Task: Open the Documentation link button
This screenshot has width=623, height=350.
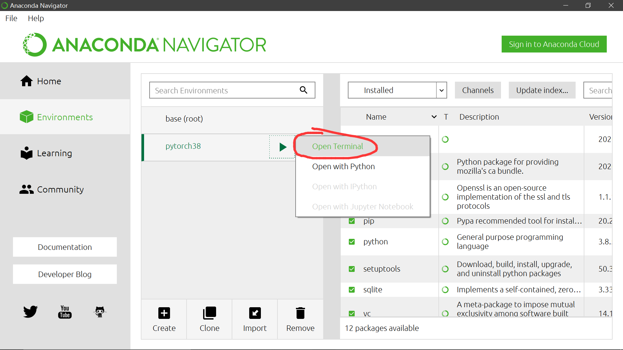Action: [x=65, y=247]
